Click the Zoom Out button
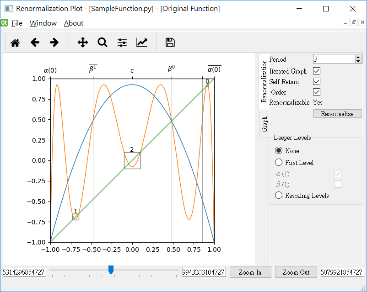 point(296,272)
